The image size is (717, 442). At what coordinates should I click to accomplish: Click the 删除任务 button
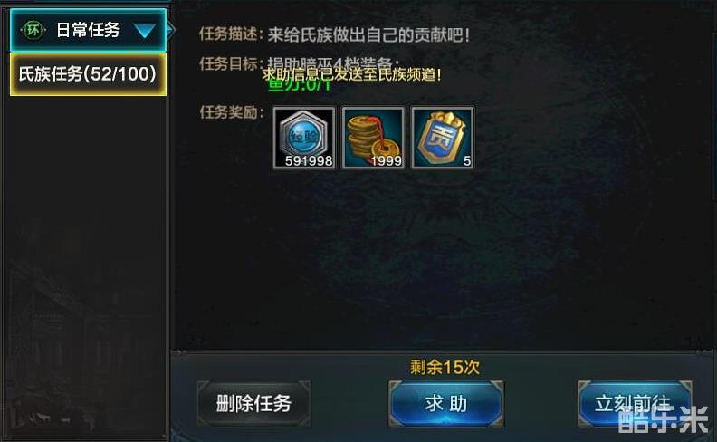coord(253,404)
